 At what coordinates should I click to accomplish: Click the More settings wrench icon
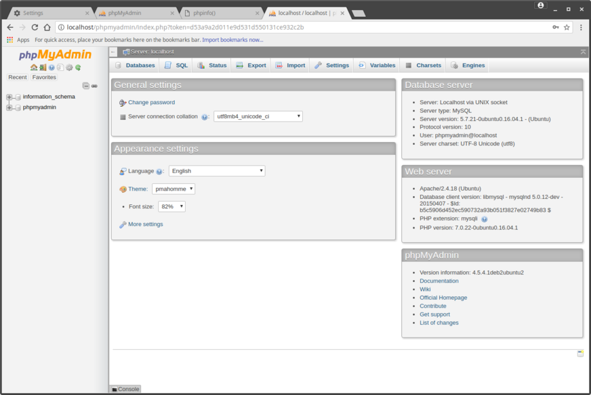(x=123, y=225)
